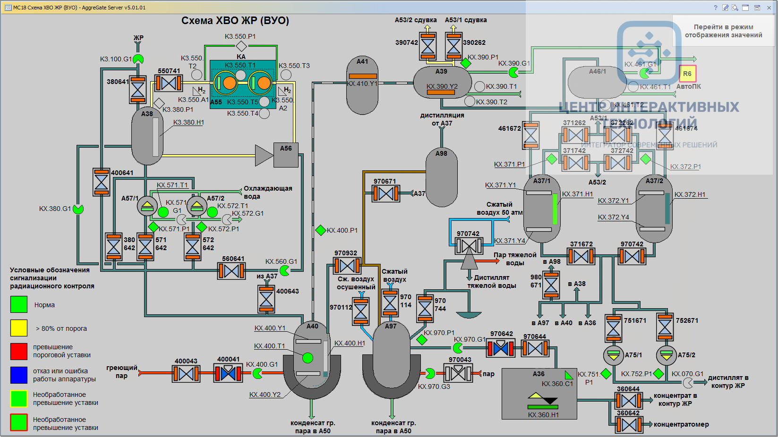Click 'Перейти в режим отображения значений' button
This screenshot has height=437, width=778.
tap(723, 31)
